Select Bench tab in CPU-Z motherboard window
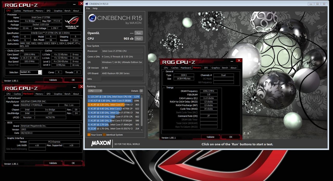This screenshot has width=333, height=181. point(67,94)
